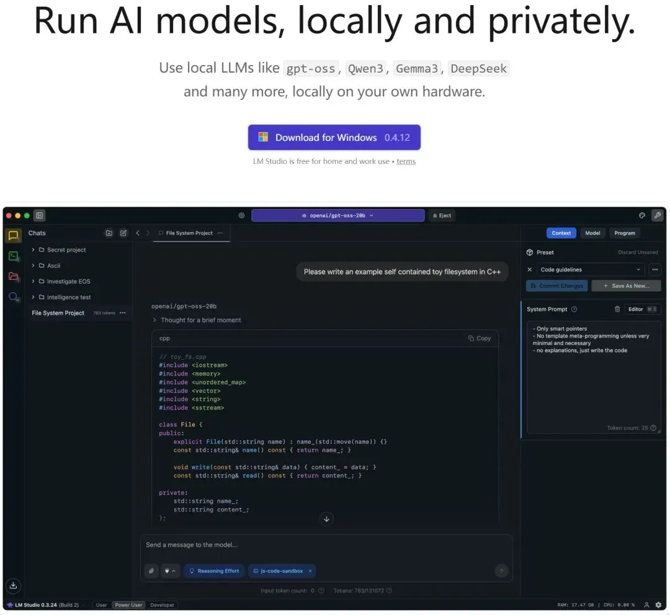The image size is (670, 615).
Task: Open the Chats view in sidebar
Action: coord(13,235)
